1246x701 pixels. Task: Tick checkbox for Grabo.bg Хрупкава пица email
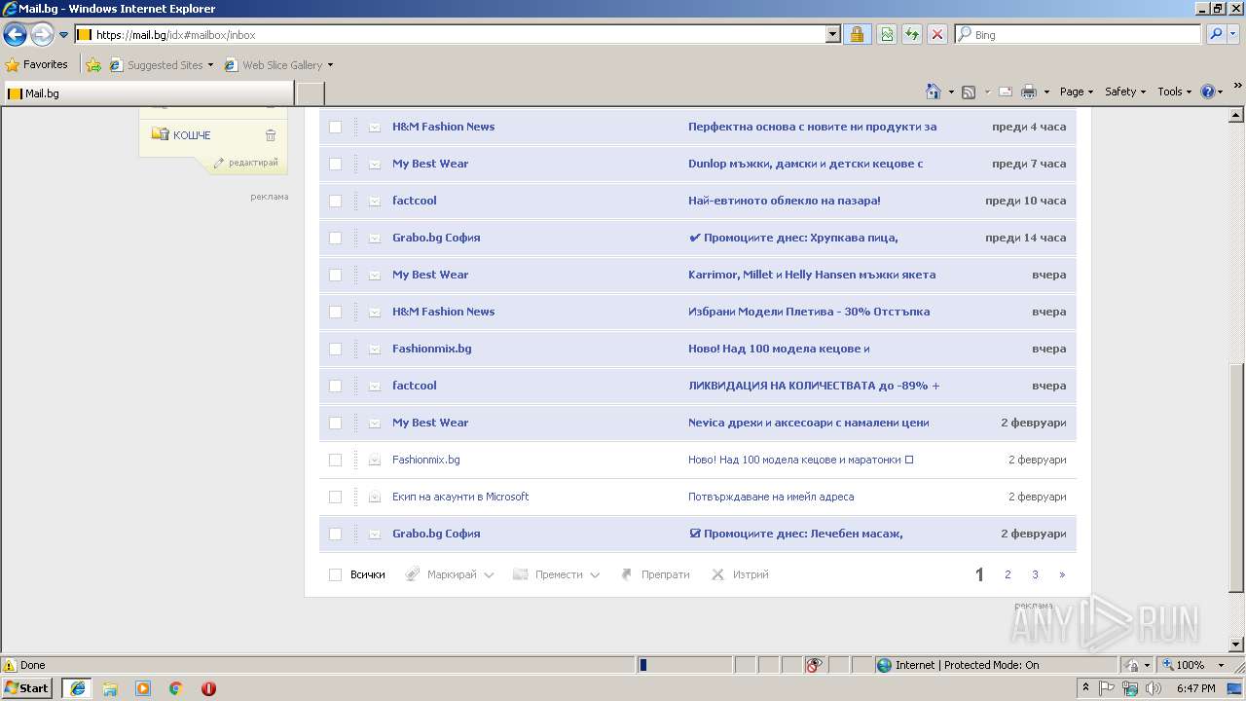(x=335, y=238)
